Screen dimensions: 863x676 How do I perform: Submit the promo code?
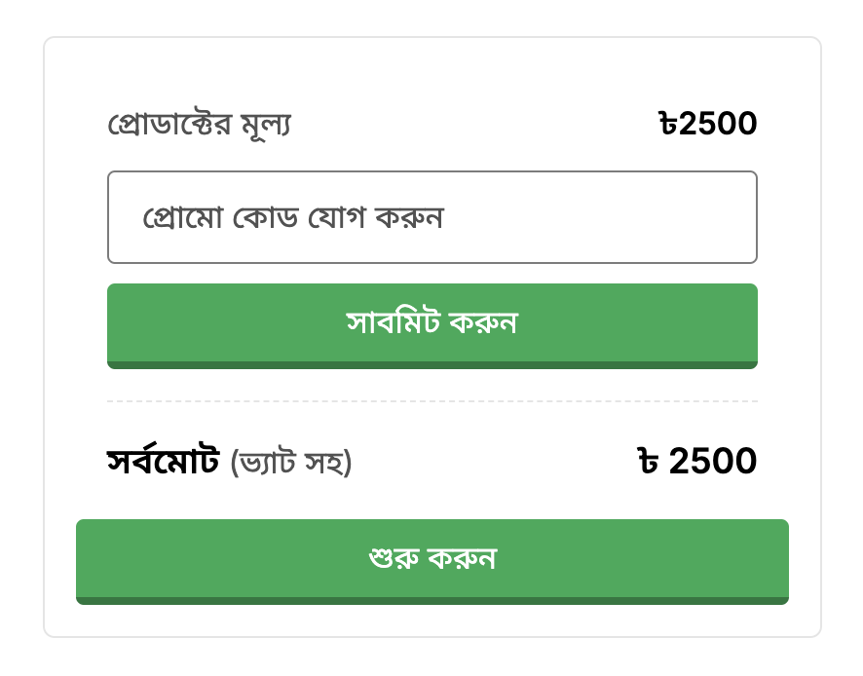click(x=431, y=324)
